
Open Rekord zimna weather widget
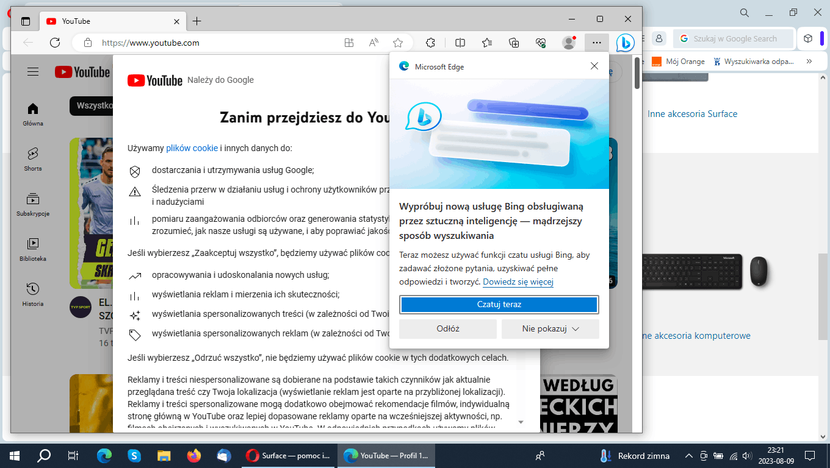[x=635, y=456]
